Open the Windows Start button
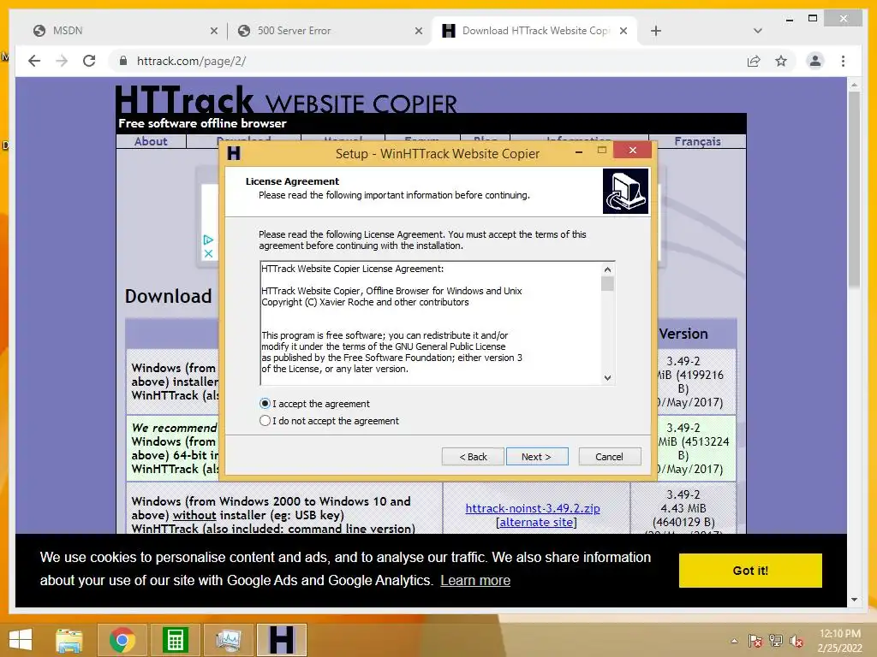 click(21, 640)
